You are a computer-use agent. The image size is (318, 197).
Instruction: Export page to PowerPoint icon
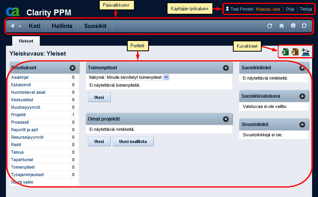pyautogui.click(x=295, y=52)
